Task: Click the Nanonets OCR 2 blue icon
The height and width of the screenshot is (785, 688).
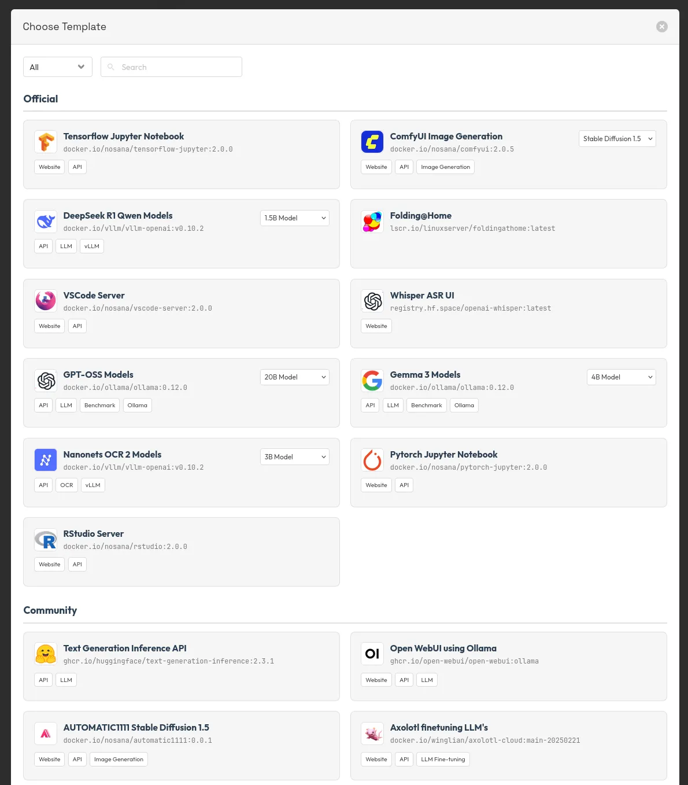Action: click(46, 460)
